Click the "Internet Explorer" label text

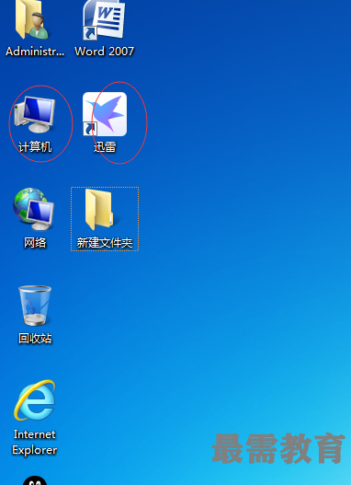[x=35, y=442]
